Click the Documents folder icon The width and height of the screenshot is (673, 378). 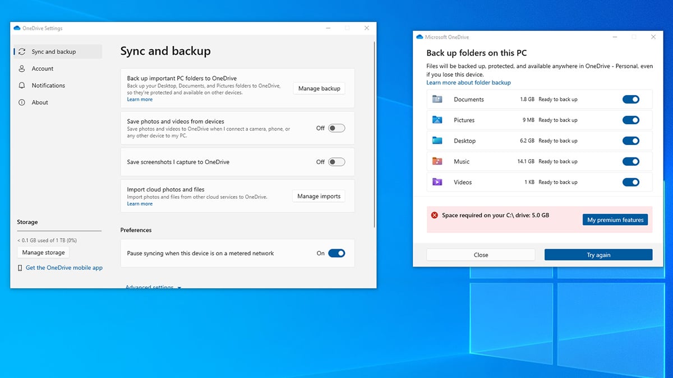coord(437,99)
